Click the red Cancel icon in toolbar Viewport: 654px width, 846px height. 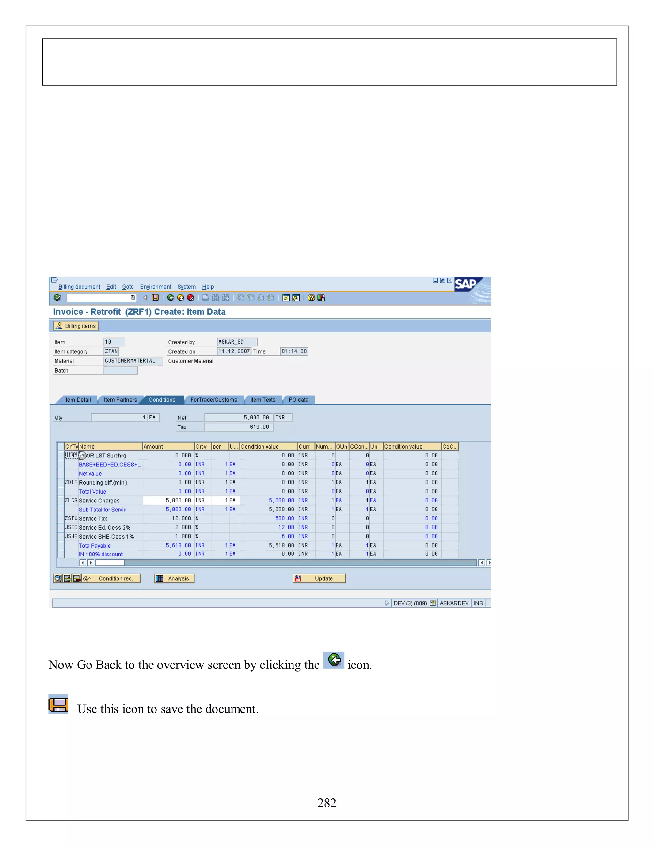pos(190,298)
